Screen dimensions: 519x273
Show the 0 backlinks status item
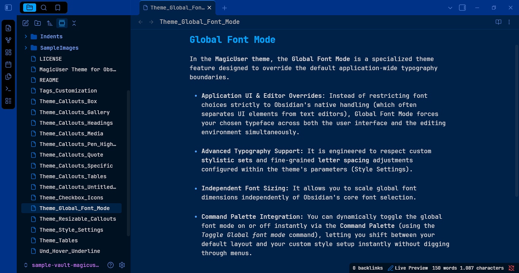coord(367,268)
